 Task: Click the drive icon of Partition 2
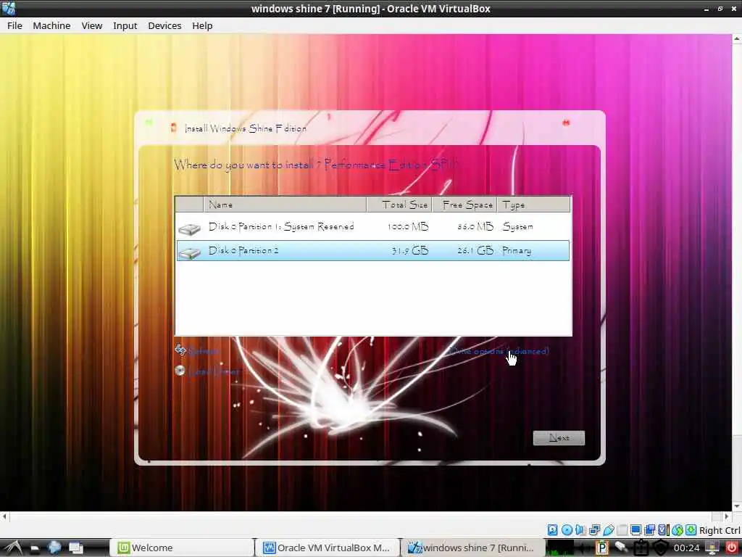(x=189, y=253)
